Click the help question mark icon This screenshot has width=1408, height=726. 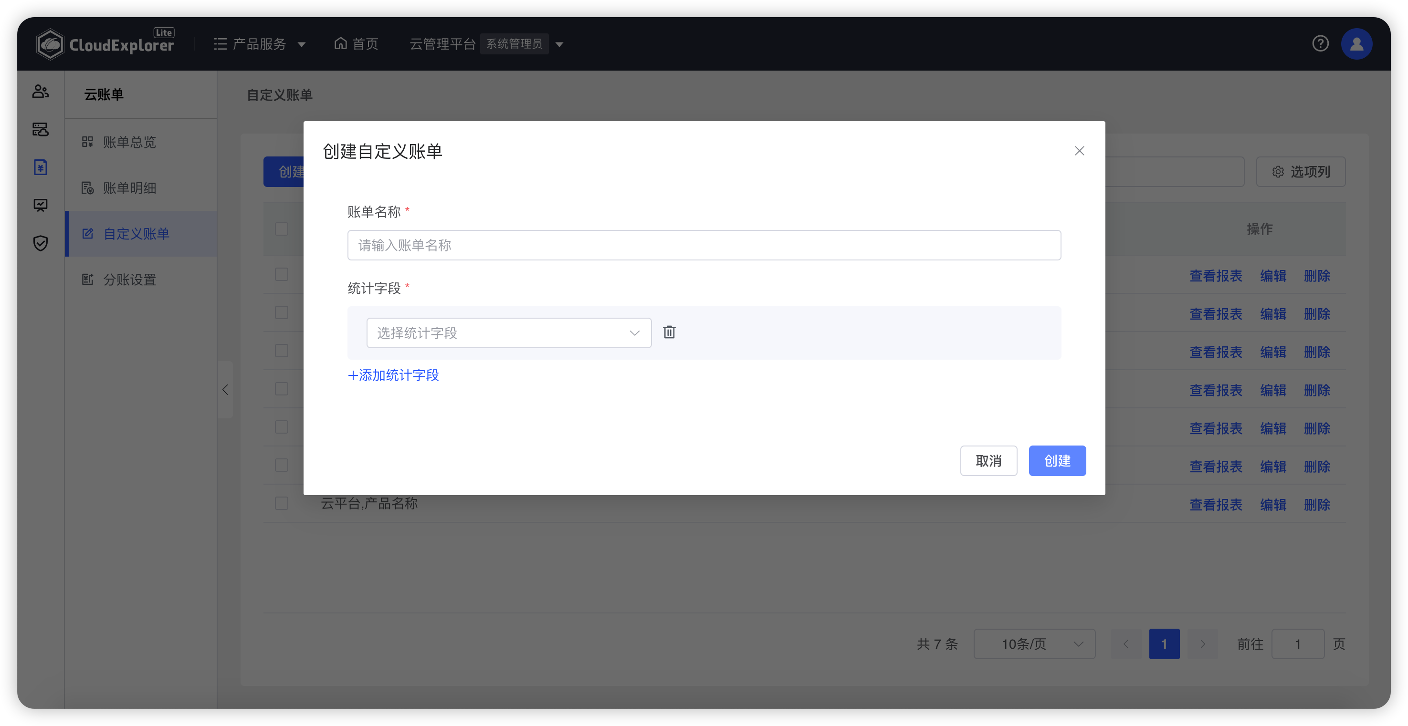(x=1321, y=44)
